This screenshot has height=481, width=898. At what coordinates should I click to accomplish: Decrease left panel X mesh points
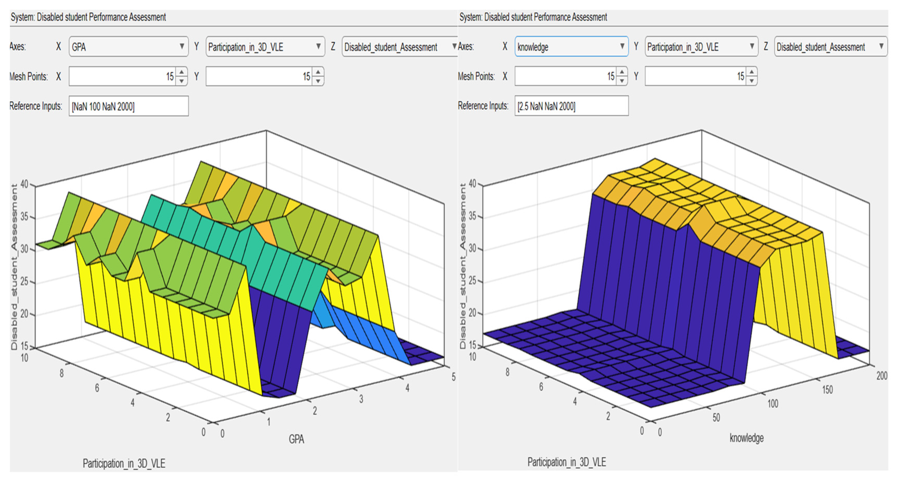[181, 81]
